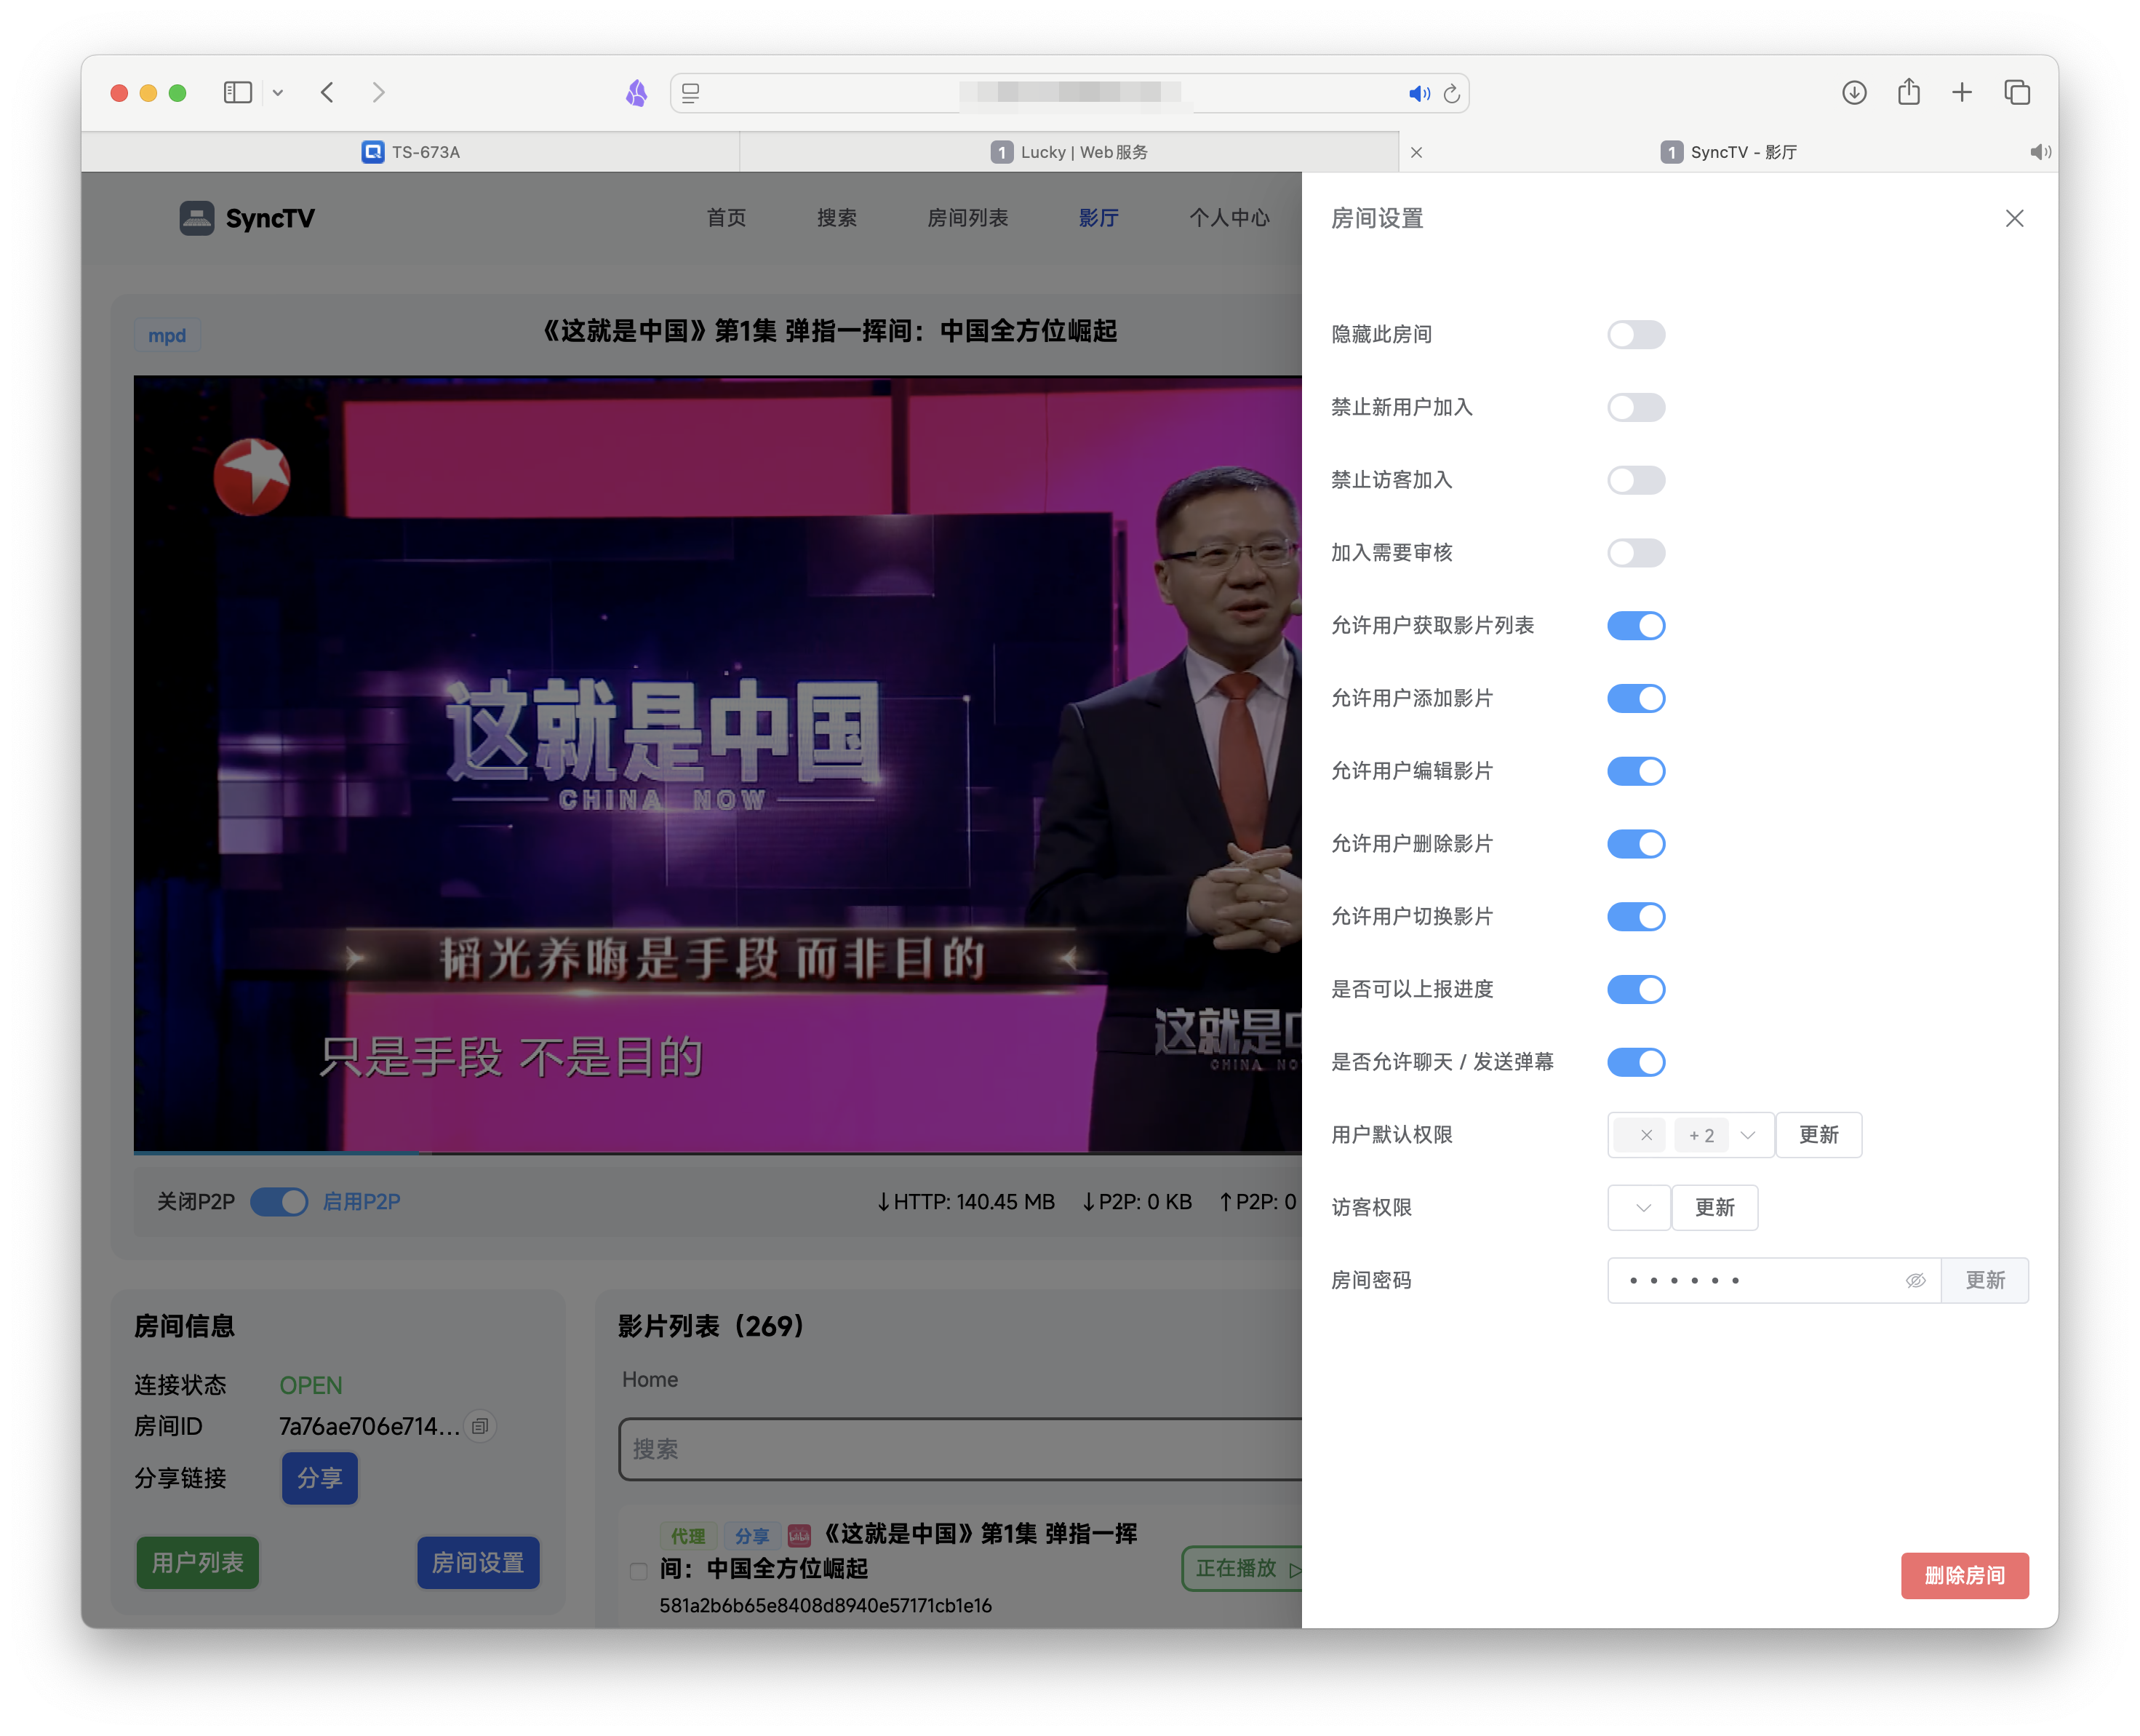Viewport: 2140px width, 1736px height.
Task: Open 房间列表 in the navigation
Action: pyautogui.click(x=967, y=218)
